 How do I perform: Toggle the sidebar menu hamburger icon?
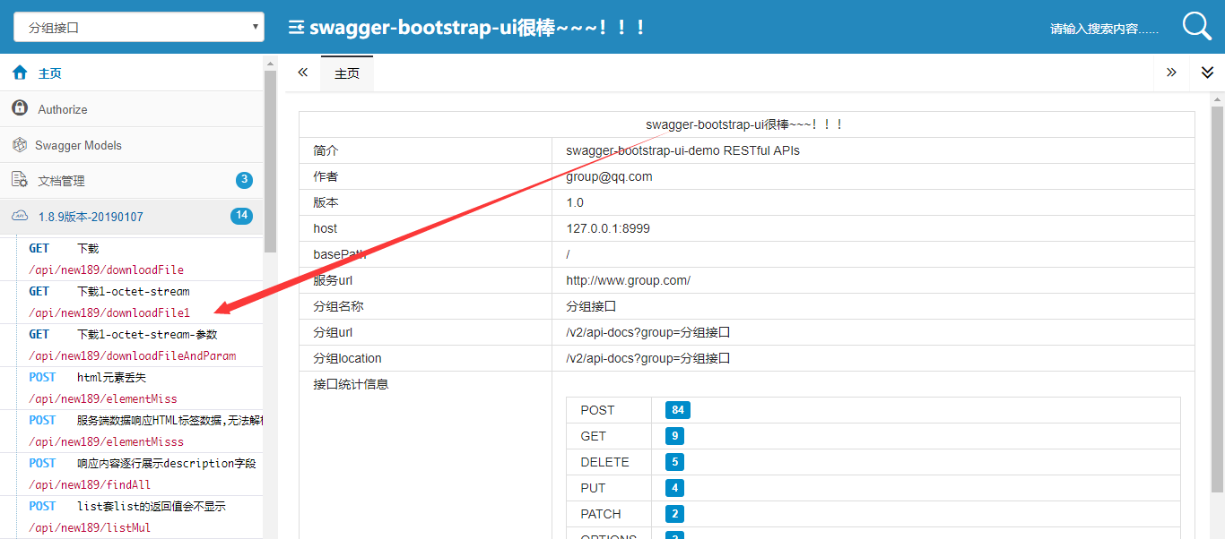(296, 28)
